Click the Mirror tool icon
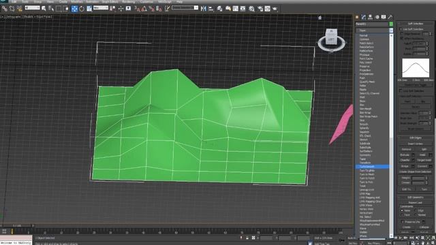The height and width of the screenshot is (245, 436). [204, 9]
